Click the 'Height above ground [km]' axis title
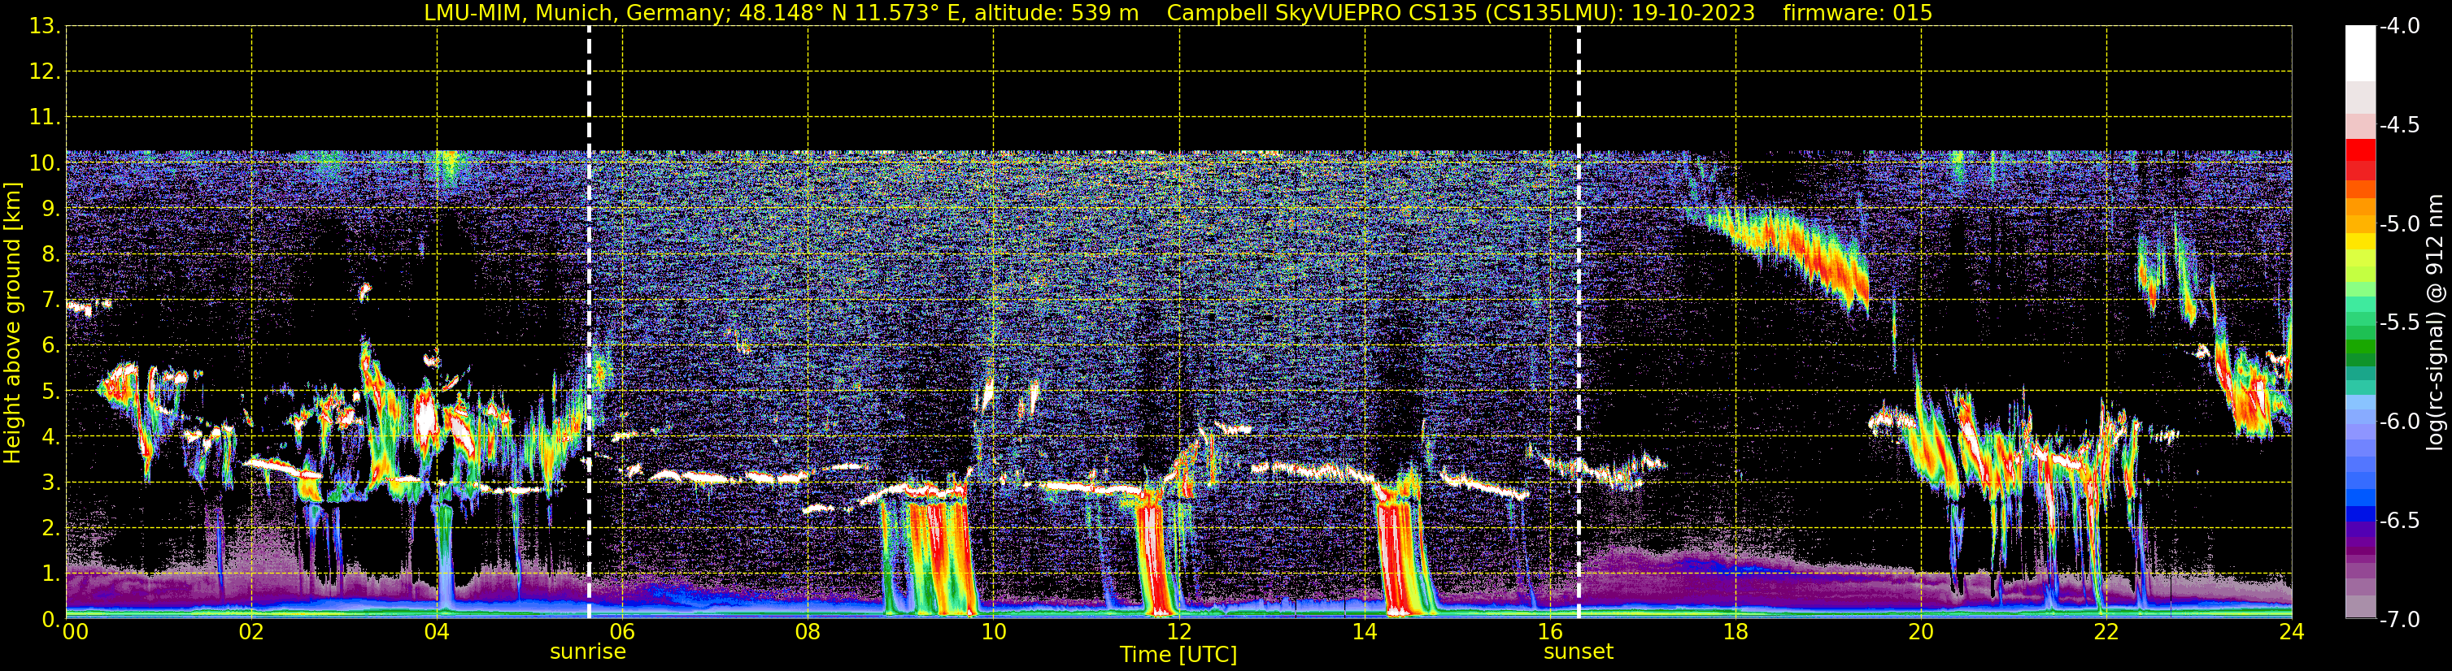The height and width of the screenshot is (671, 2452). point(11,323)
